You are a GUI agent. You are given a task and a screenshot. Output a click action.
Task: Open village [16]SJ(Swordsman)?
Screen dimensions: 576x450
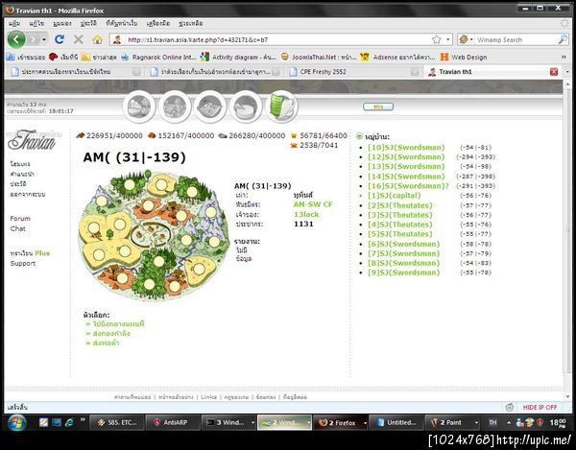point(409,186)
